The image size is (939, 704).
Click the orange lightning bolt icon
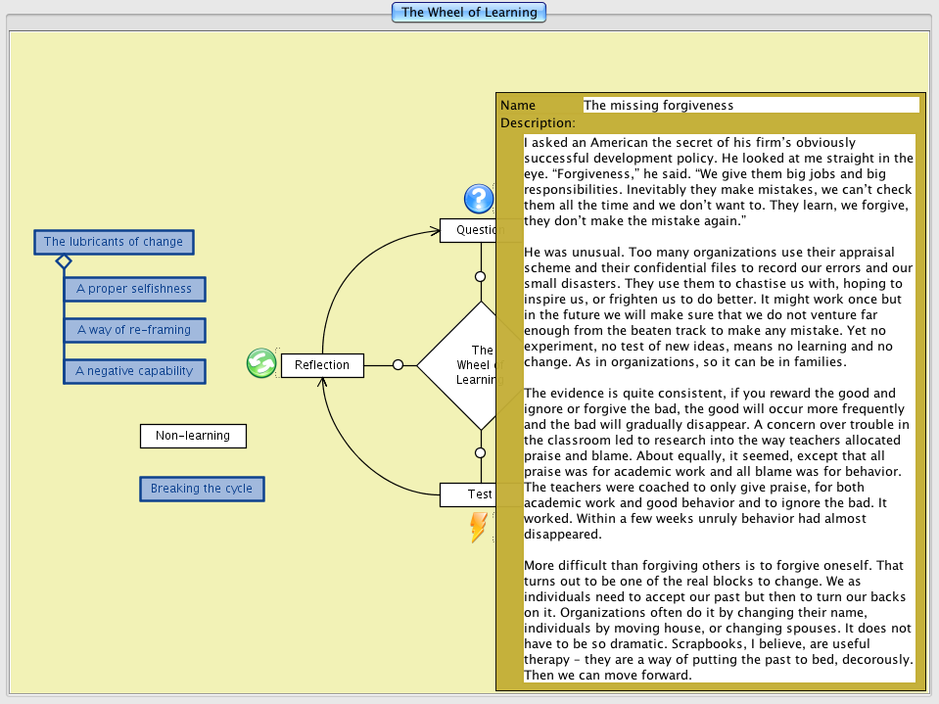(x=478, y=527)
